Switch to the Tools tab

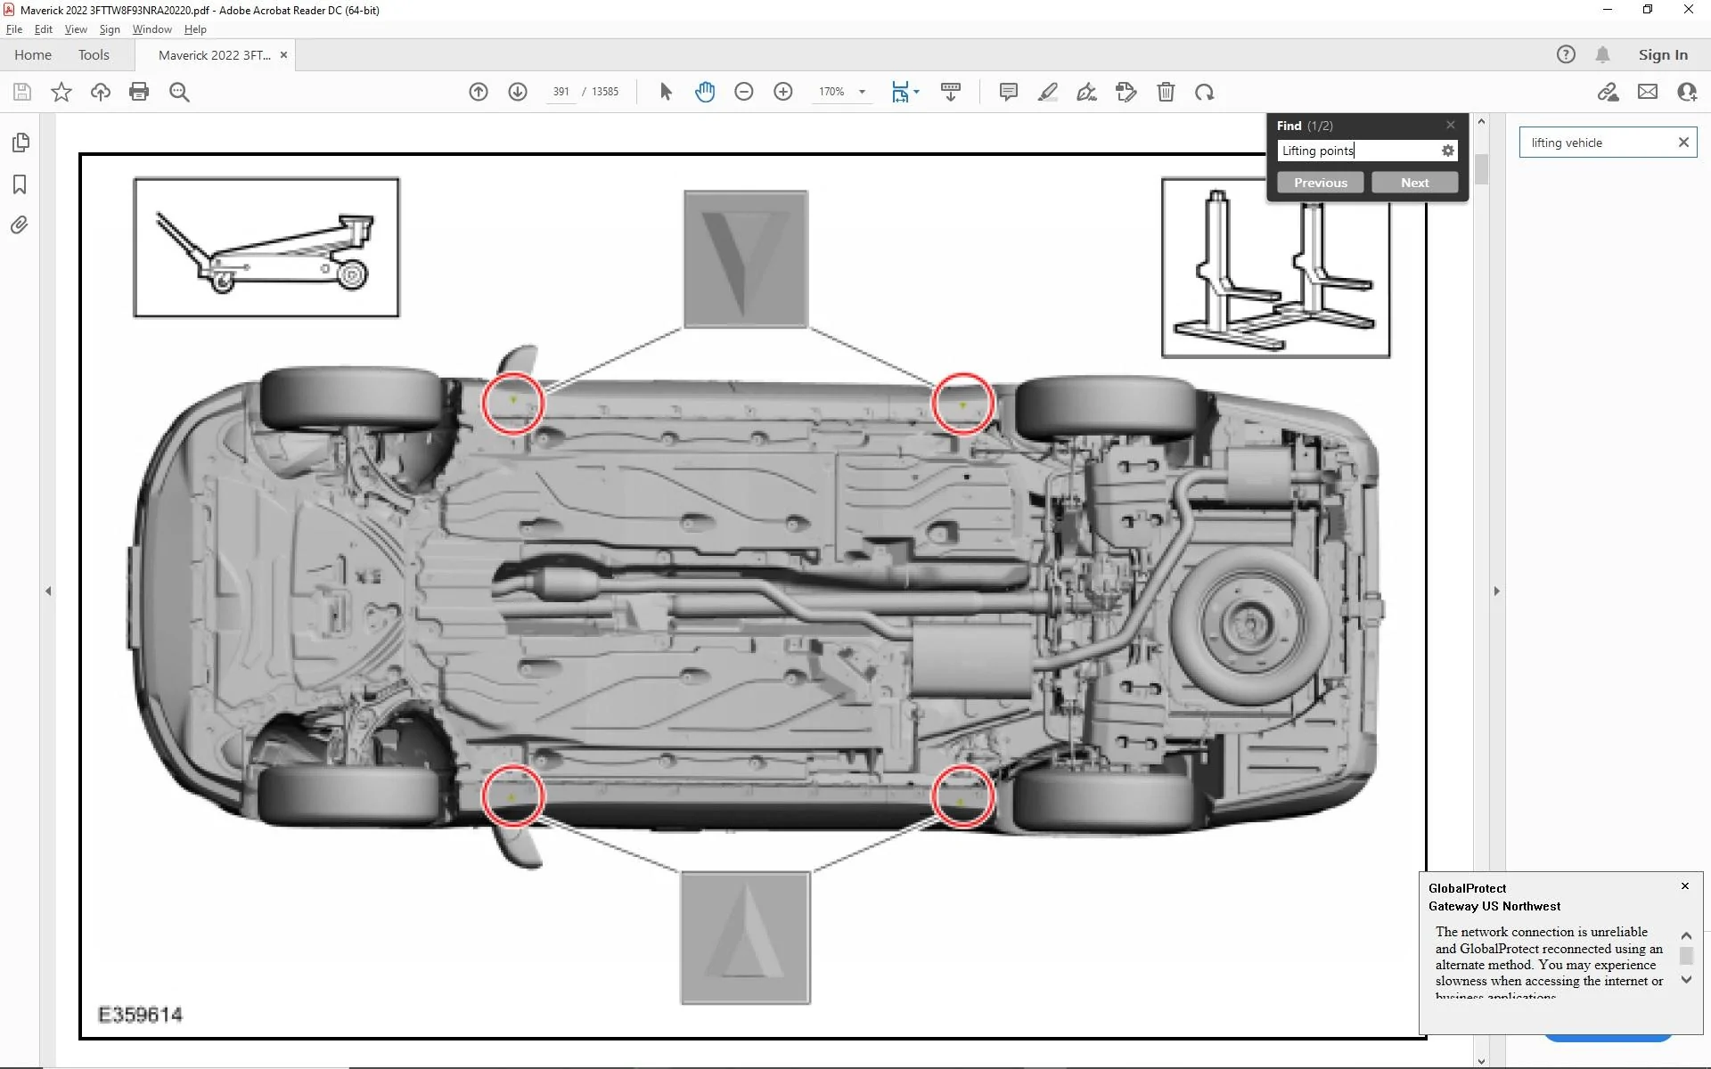(94, 55)
